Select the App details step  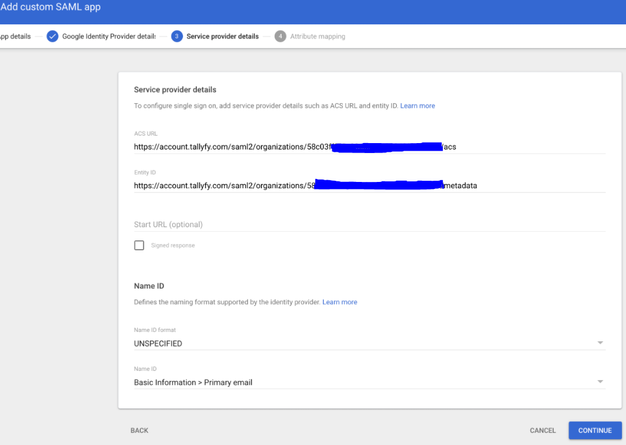pyautogui.click(x=14, y=36)
